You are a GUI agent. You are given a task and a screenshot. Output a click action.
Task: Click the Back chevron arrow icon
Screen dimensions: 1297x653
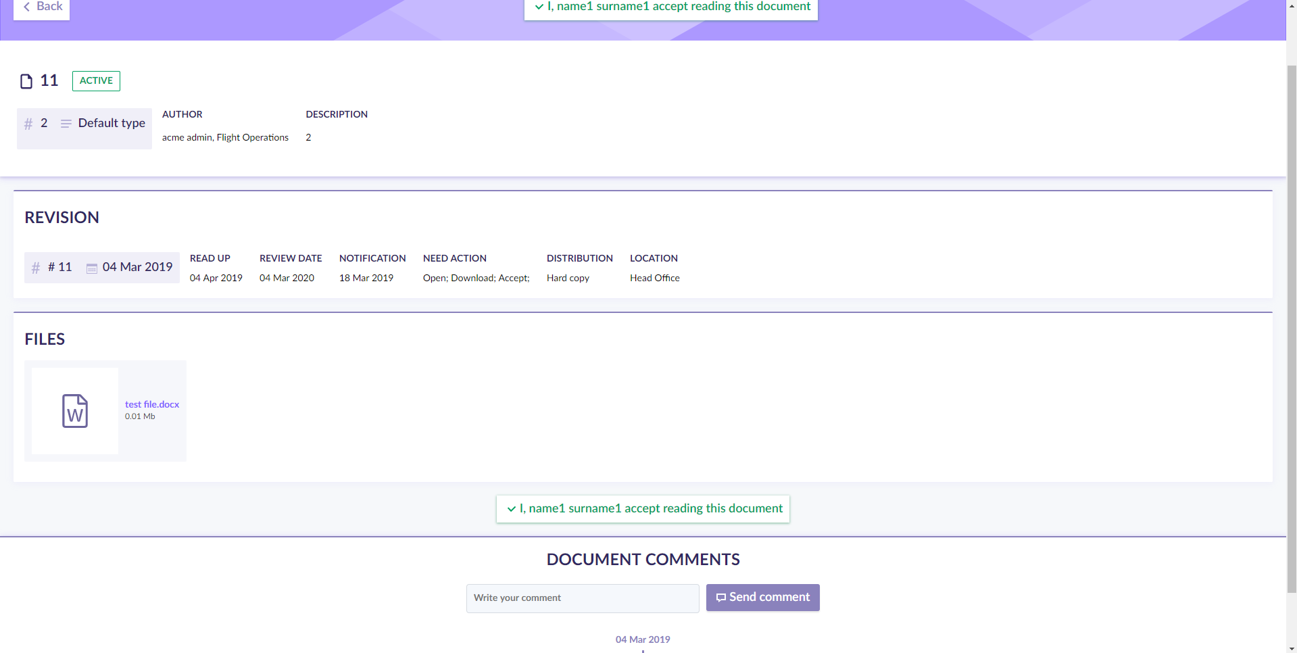point(26,7)
